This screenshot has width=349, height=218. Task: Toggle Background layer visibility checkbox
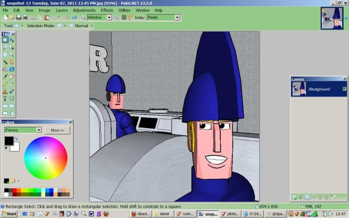pyautogui.click(x=344, y=88)
